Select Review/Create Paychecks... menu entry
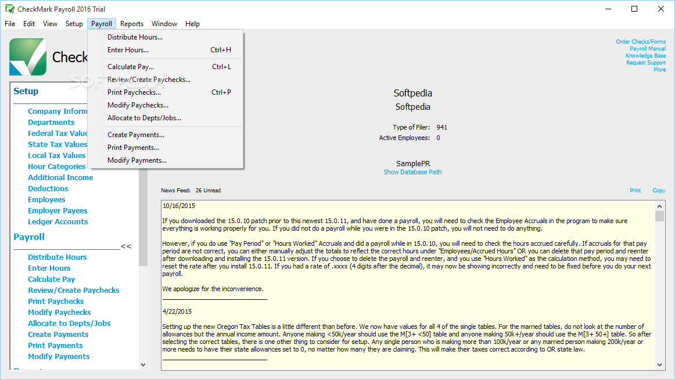 pos(166,79)
